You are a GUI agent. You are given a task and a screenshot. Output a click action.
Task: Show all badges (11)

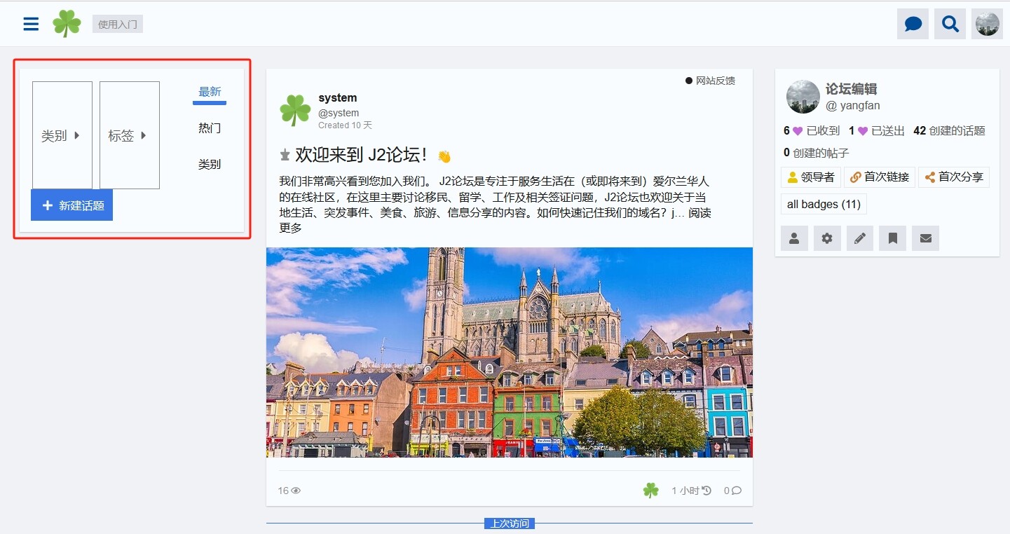pyautogui.click(x=824, y=204)
